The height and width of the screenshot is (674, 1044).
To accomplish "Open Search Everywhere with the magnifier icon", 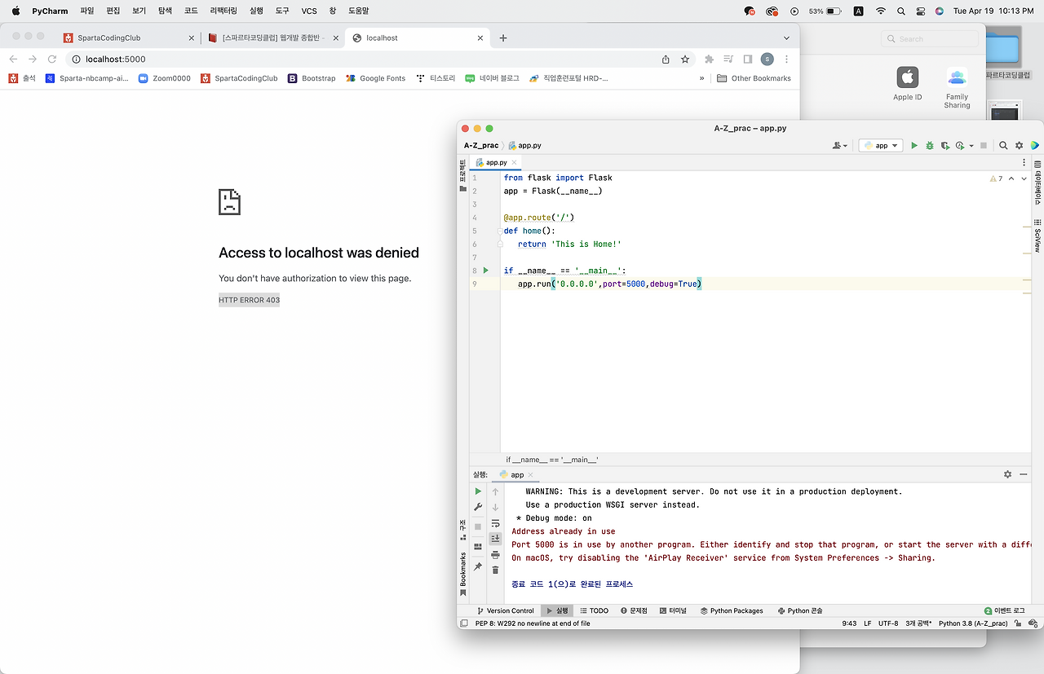I will click(x=1003, y=145).
